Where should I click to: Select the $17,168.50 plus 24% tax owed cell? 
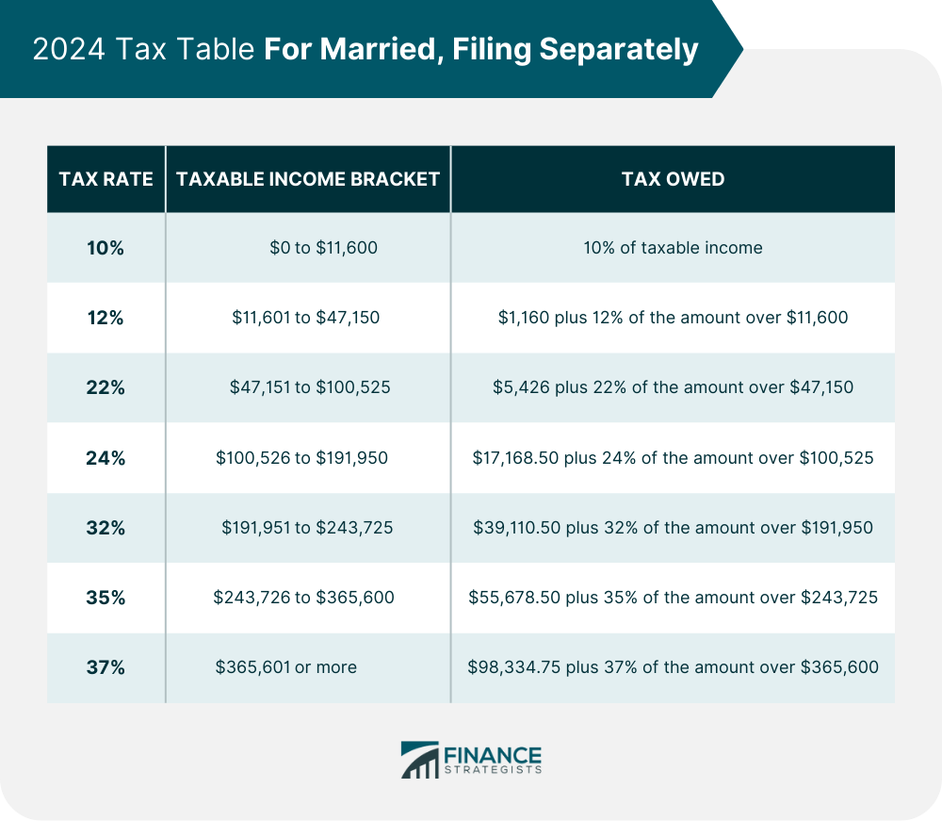tap(673, 458)
